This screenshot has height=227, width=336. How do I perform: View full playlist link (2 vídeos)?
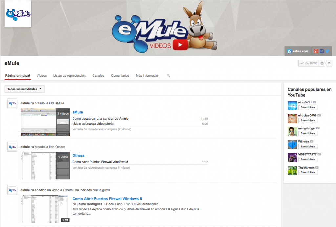point(102,129)
